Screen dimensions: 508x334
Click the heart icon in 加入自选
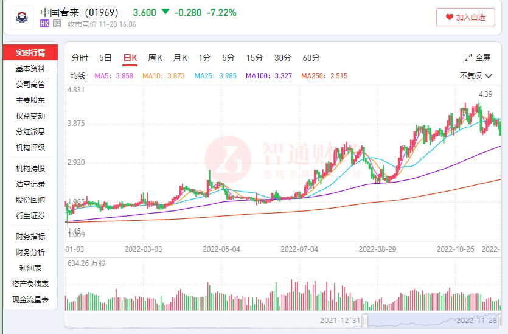point(450,18)
